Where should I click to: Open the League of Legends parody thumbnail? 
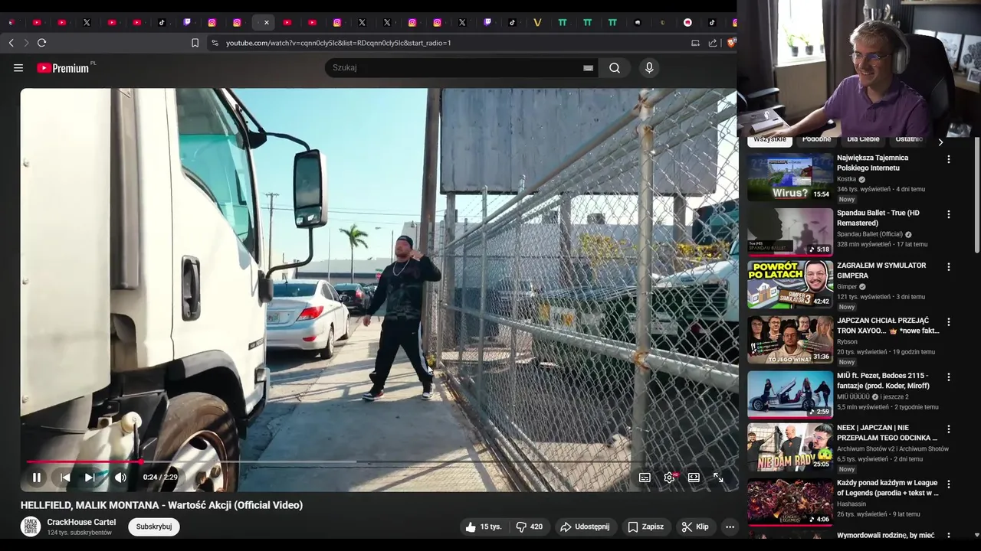pos(790,502)
